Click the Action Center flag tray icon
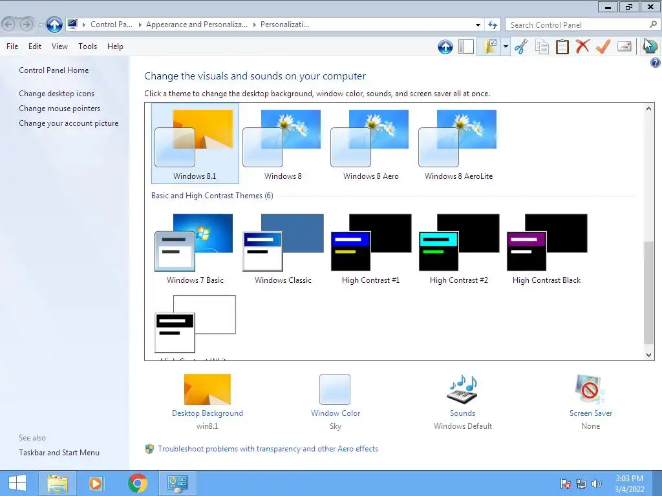The image size is (662, 496). [x=565, y=484]
